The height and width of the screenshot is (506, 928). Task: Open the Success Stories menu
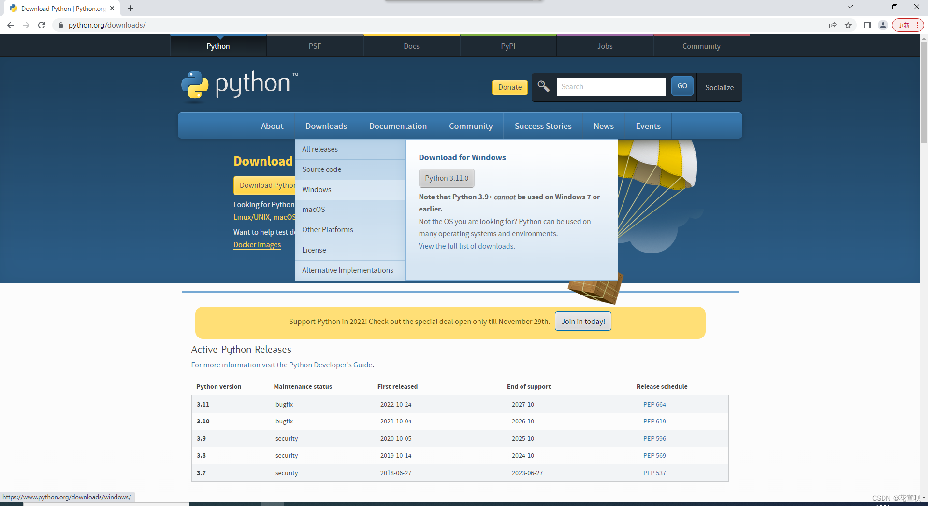[x=543, y=126]
